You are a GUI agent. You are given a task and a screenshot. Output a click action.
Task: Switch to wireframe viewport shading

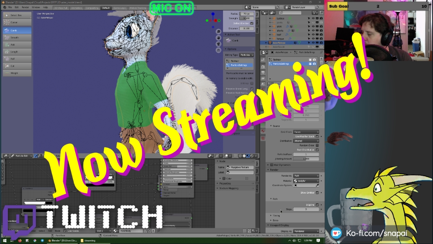click(x=240, y=156)
